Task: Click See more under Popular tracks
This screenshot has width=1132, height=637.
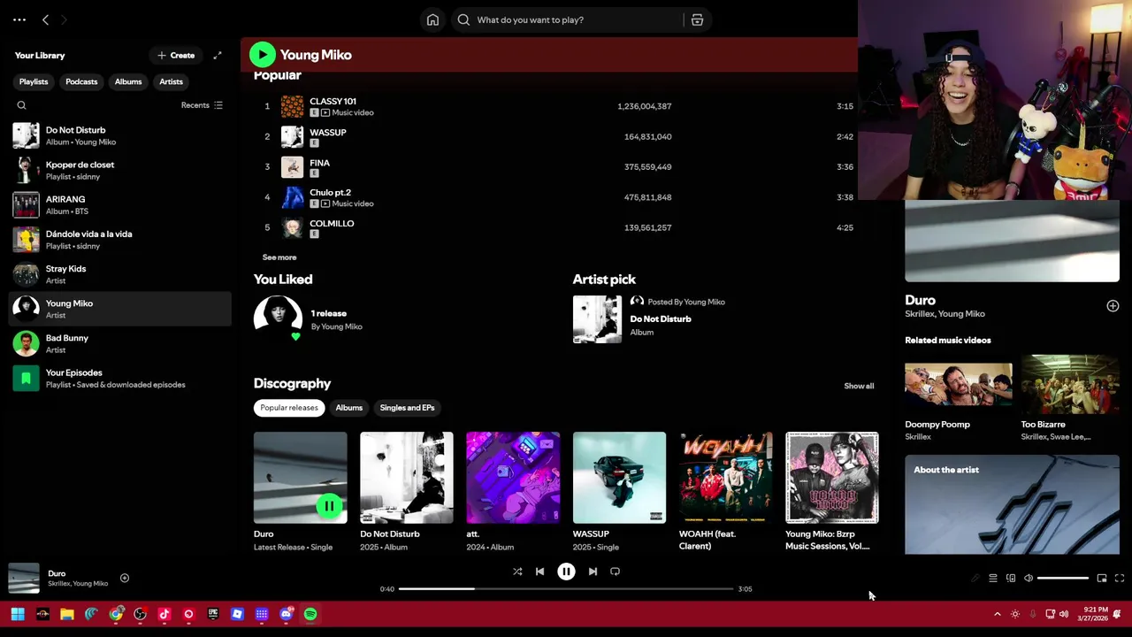Action: tap(279, 257)
